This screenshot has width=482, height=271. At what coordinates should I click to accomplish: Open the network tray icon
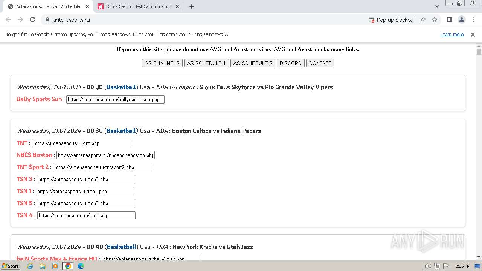[437, 266]
